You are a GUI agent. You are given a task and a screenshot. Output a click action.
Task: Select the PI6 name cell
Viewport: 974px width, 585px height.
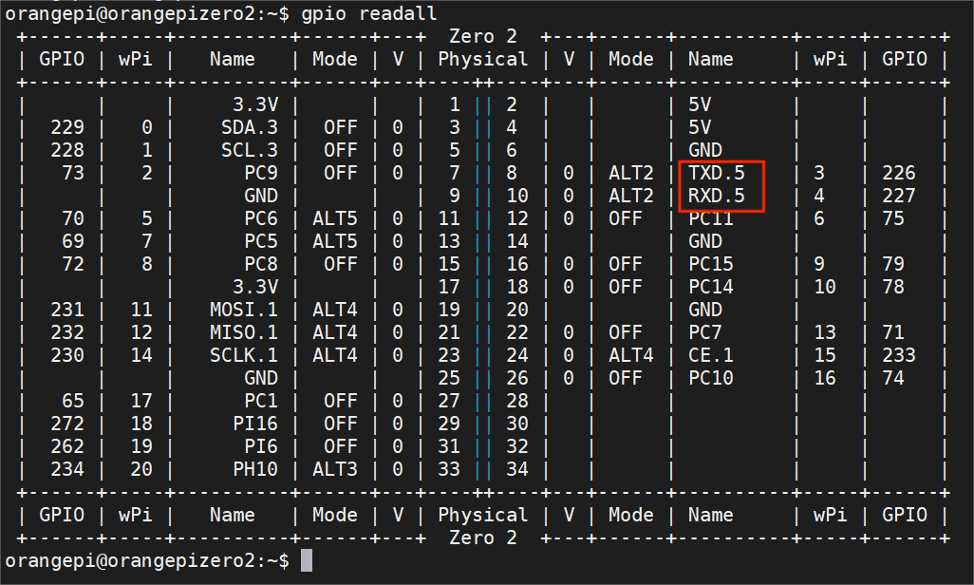261,446
